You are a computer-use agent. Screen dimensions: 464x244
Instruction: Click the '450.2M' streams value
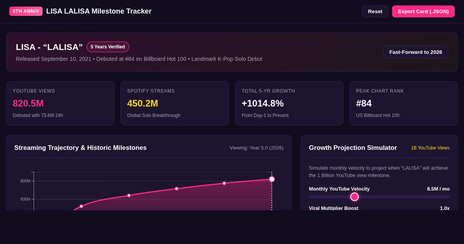click(x=143, y=103)
